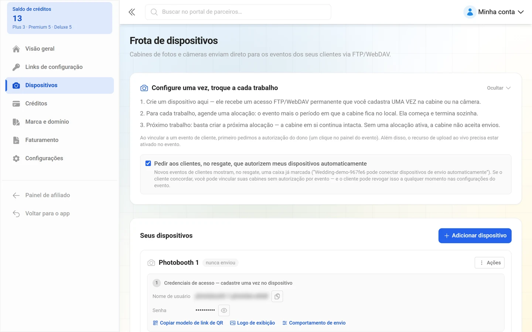The width and height of the screenshot is (532, 332).
Task: Click the QR code icon before Copiar modelo
Action: click(155, 323)
